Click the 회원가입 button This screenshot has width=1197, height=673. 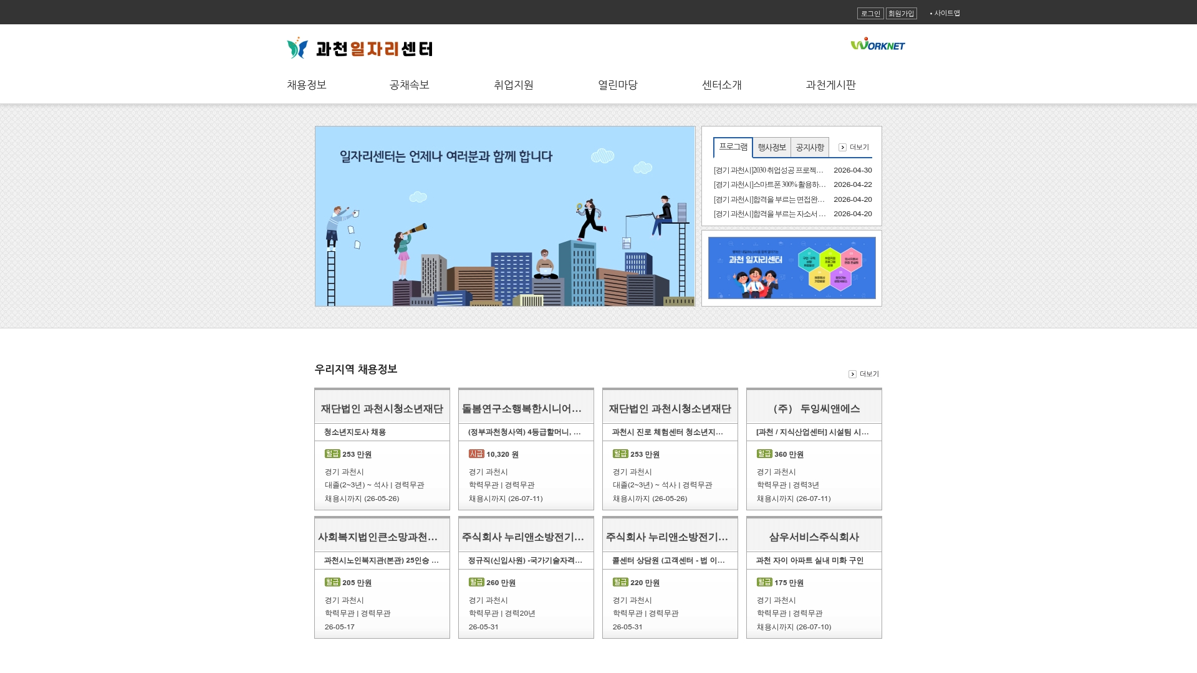click(901, 14)
